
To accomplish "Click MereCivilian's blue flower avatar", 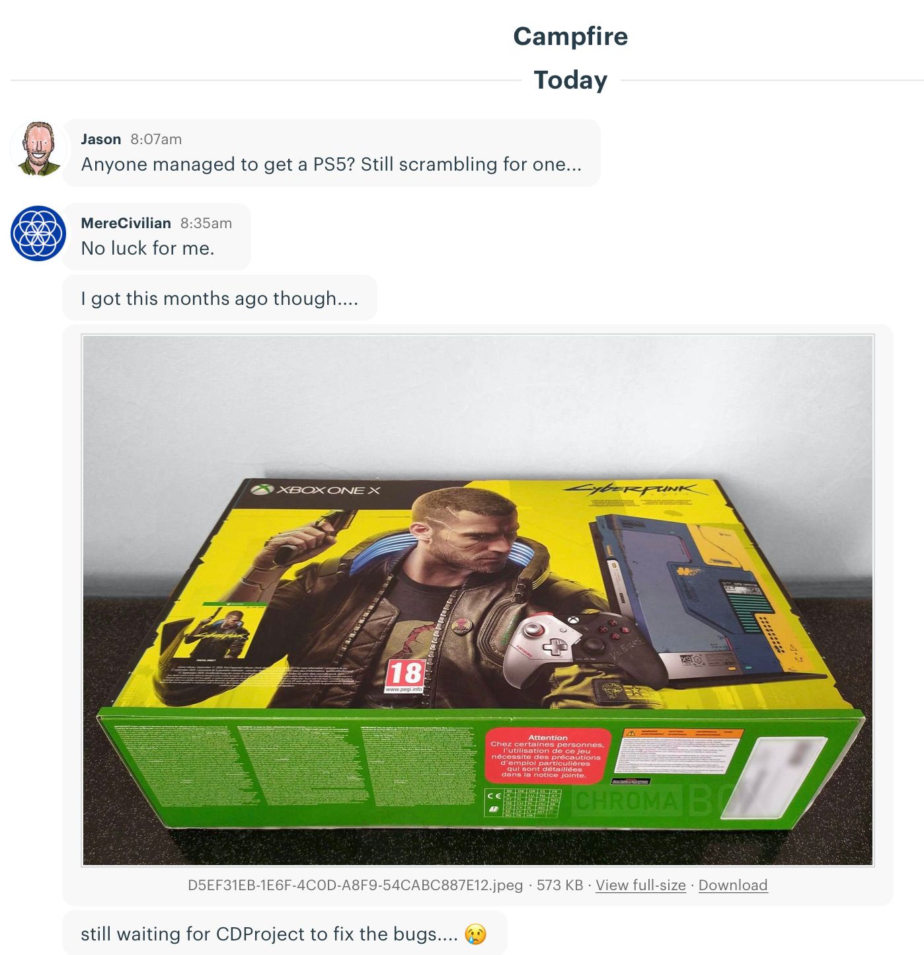I will tap(38, 233).
